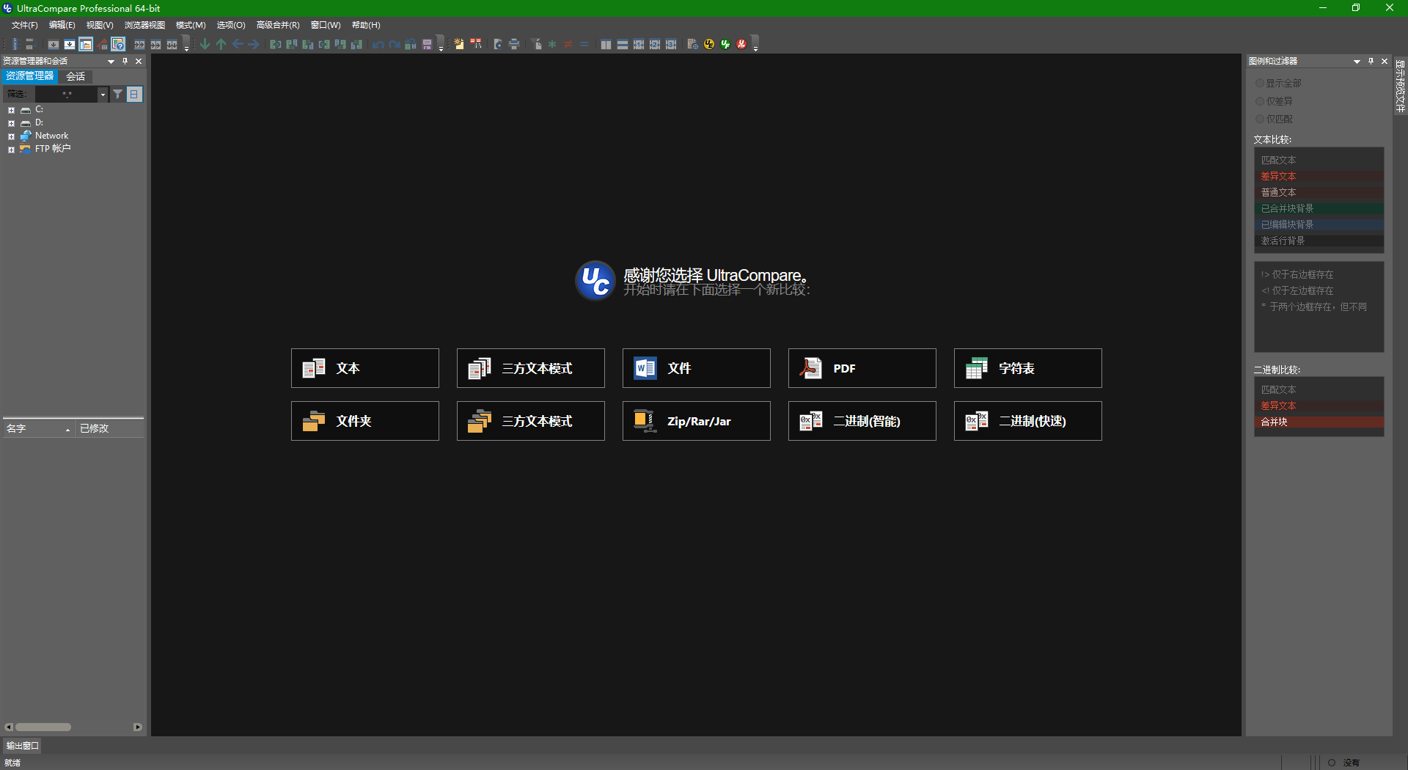
Task: Expand the Network tree node
Action: pyautogui.click(x=11, y=136)
